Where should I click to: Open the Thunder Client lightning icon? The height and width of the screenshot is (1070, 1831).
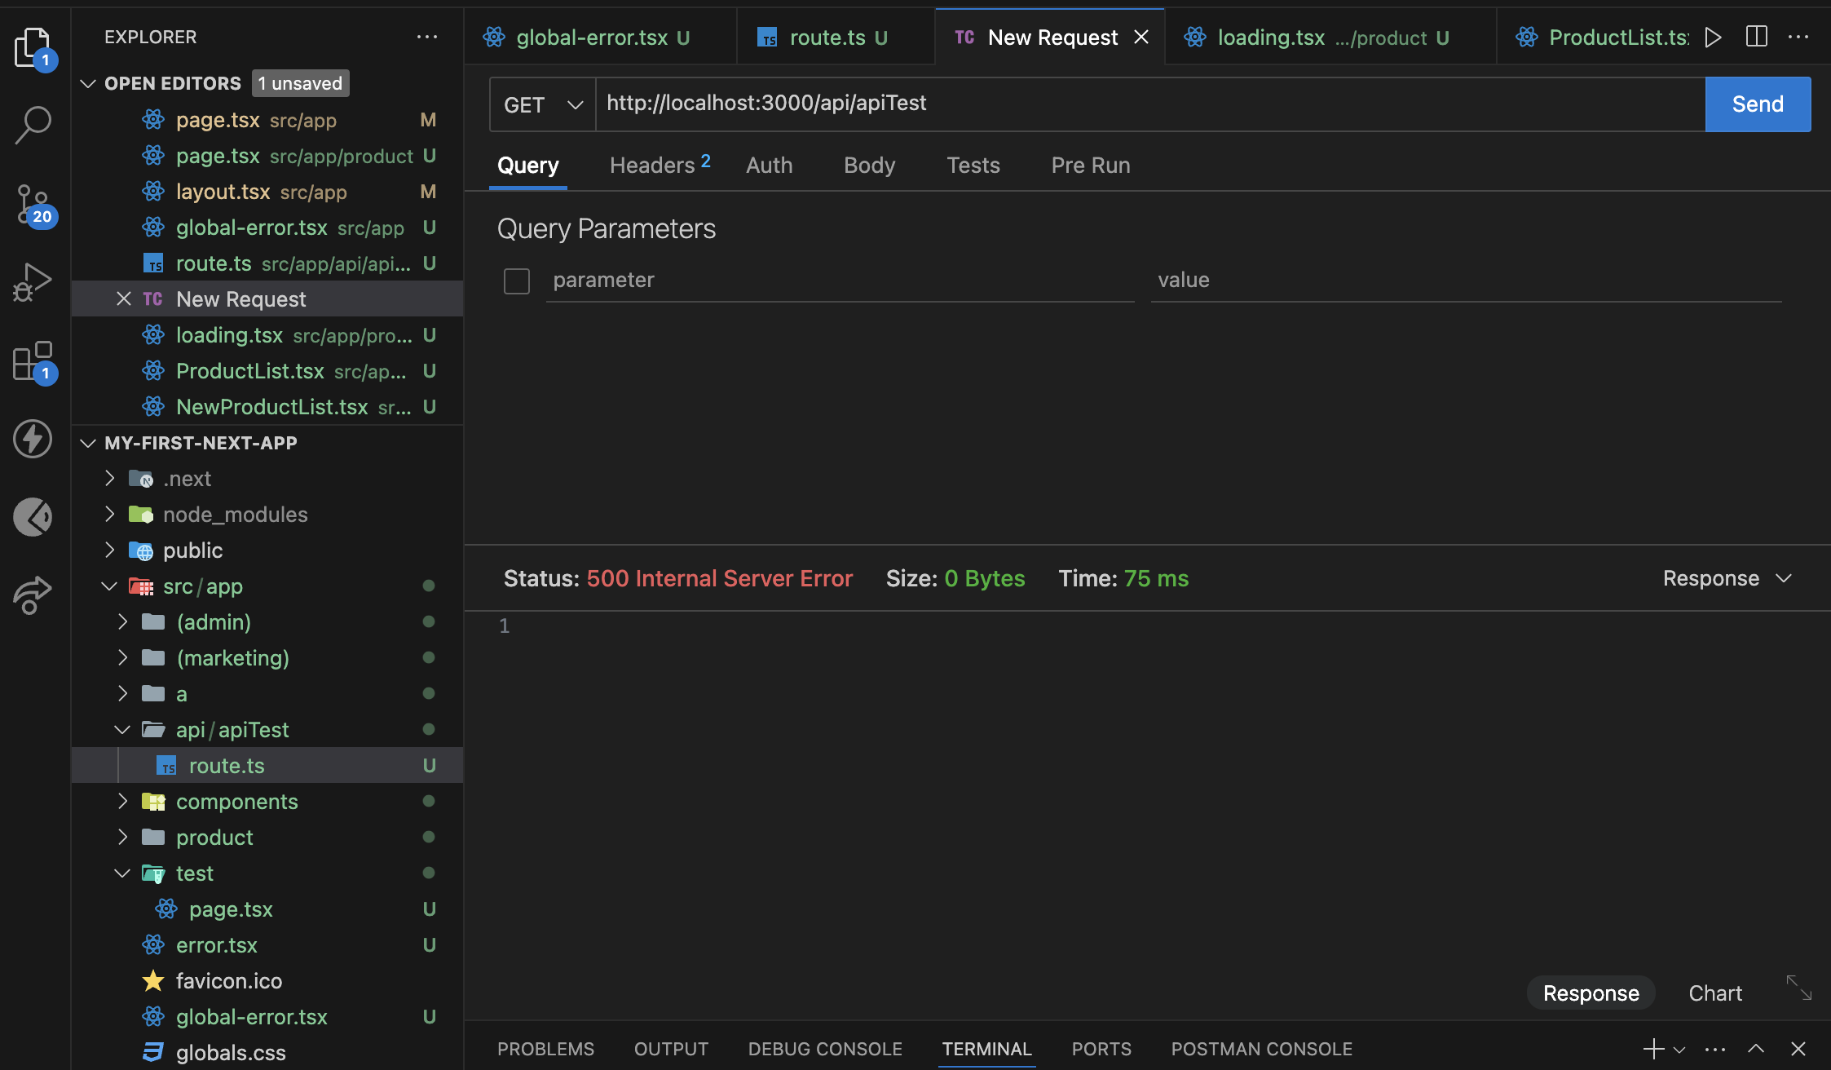(33, 439)
